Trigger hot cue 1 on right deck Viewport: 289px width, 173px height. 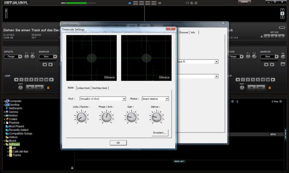point(267,36)
